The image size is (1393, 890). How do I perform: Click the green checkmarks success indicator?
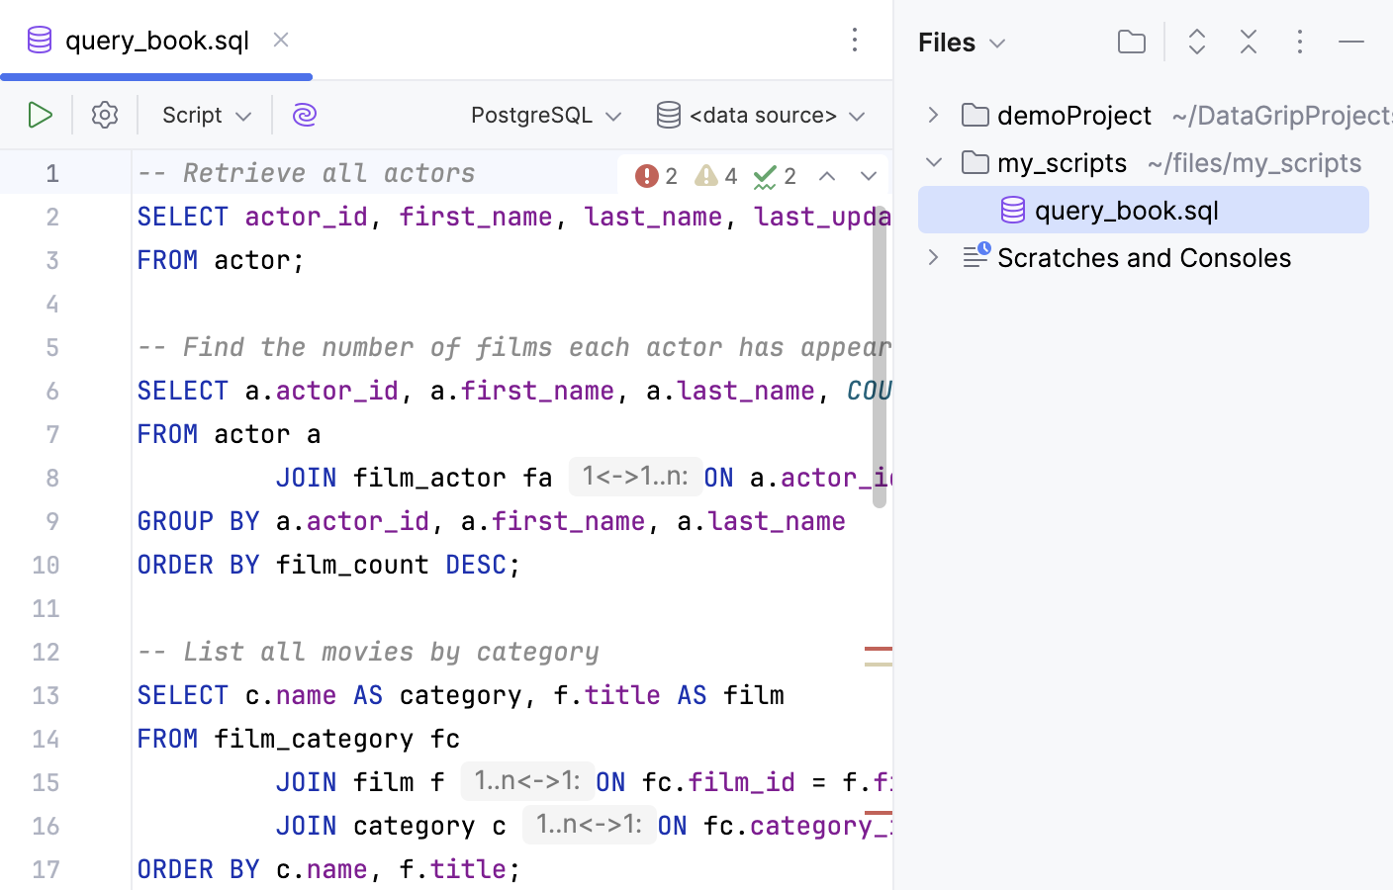pyautogui.click(x=776, y=175)
